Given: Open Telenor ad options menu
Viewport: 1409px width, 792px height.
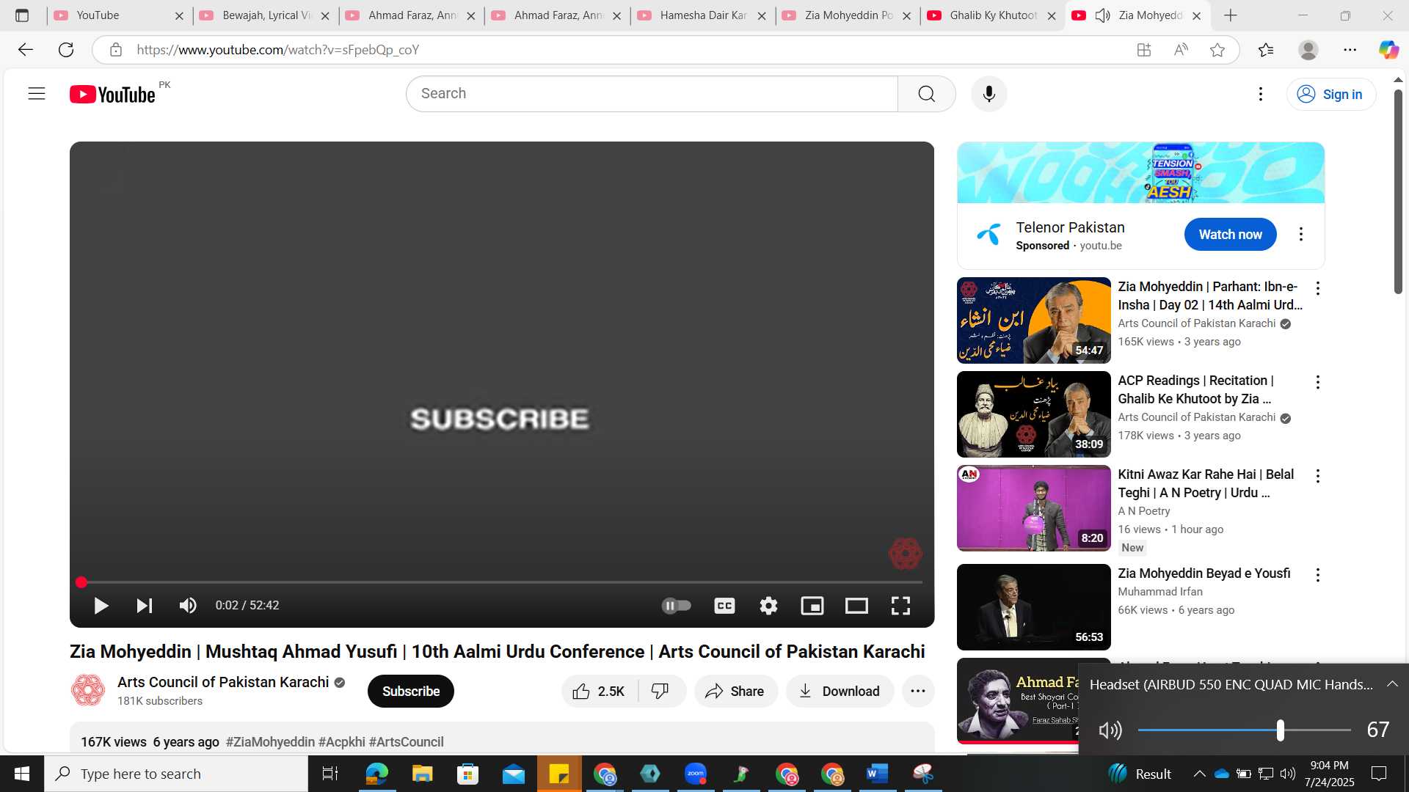Looking at the screenshot, I should pos(1301,235).
